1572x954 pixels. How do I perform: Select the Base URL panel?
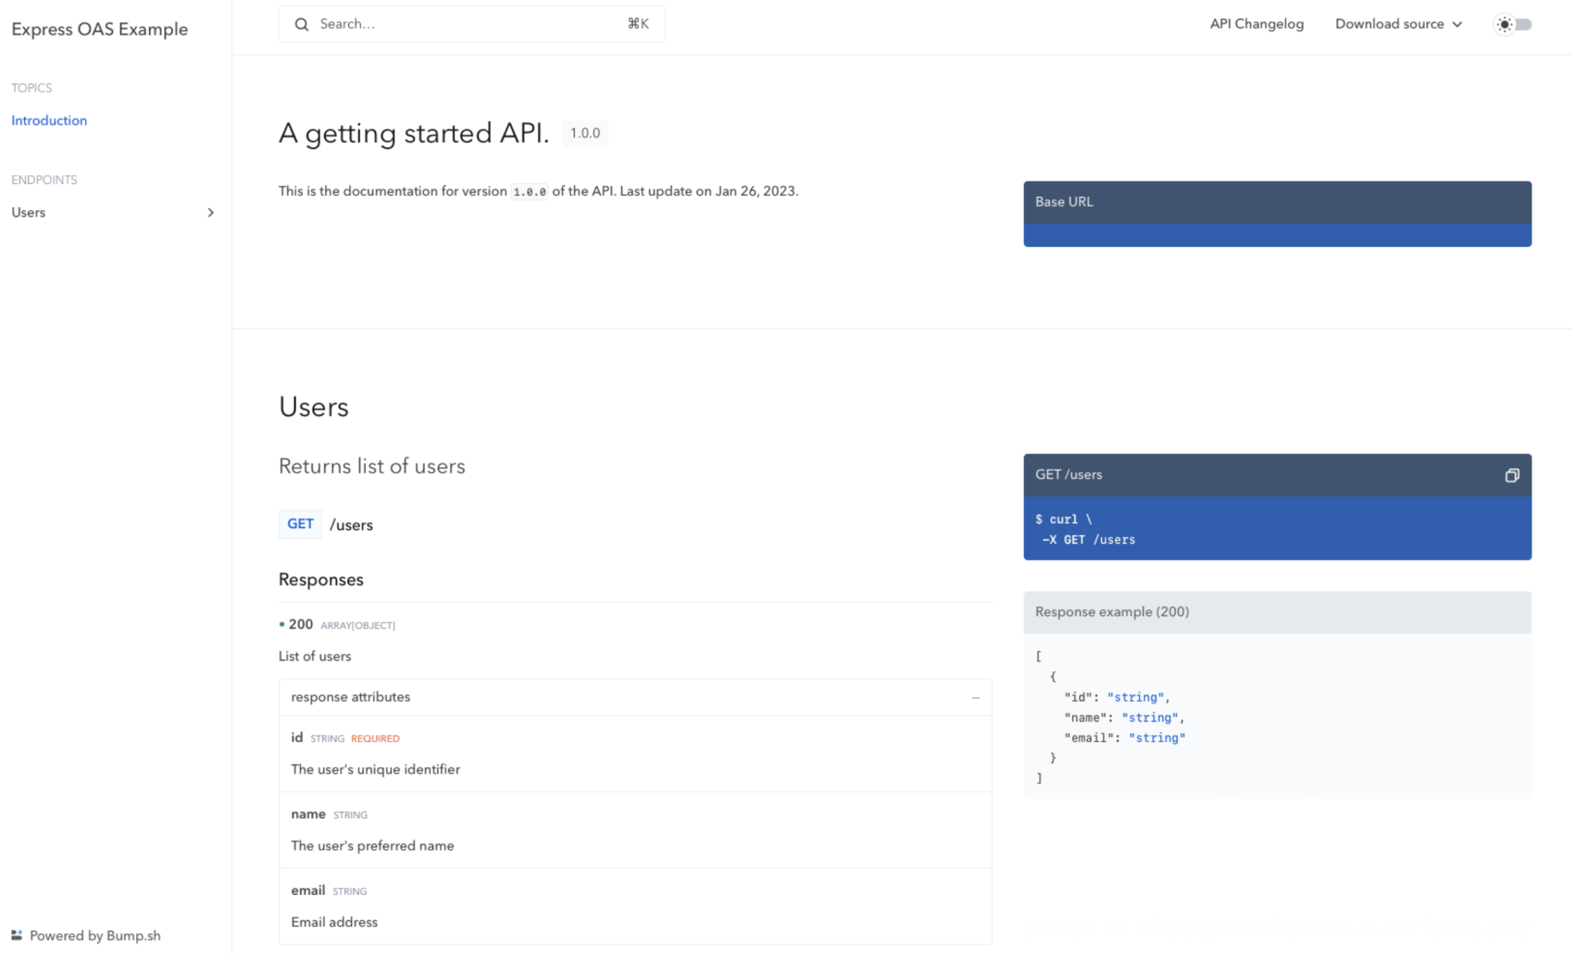pyautogui.click(x=1276, y=214)
